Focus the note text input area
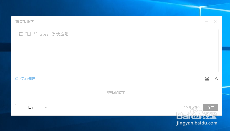 pyautogui.click(x=117, y=51)
